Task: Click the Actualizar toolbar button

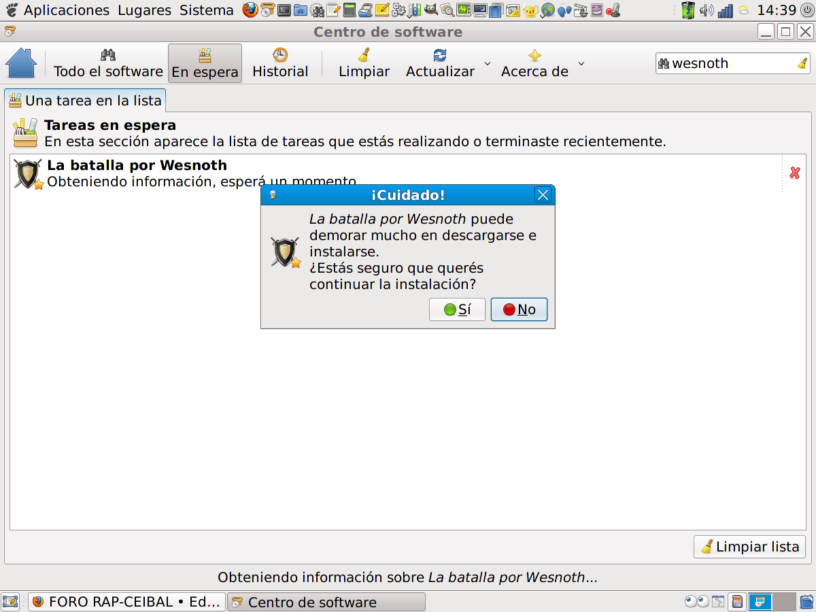Action: pyautogui.click(x=440, y=63)
